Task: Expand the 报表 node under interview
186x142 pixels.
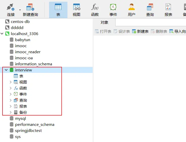Action: (x=11, y=106)
